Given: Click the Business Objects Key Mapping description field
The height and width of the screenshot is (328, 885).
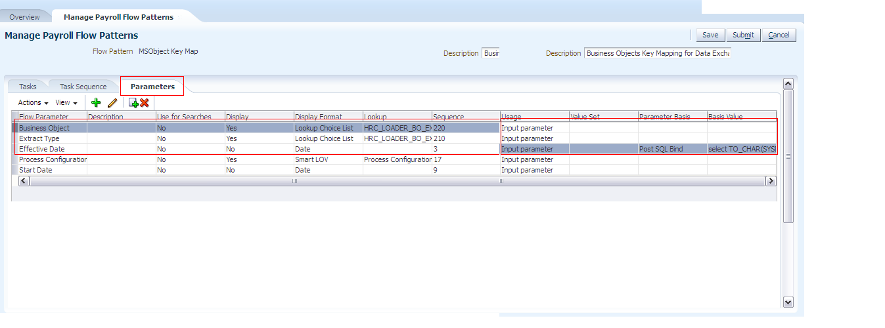Looking at the screenshot, I should pos(658,53).
